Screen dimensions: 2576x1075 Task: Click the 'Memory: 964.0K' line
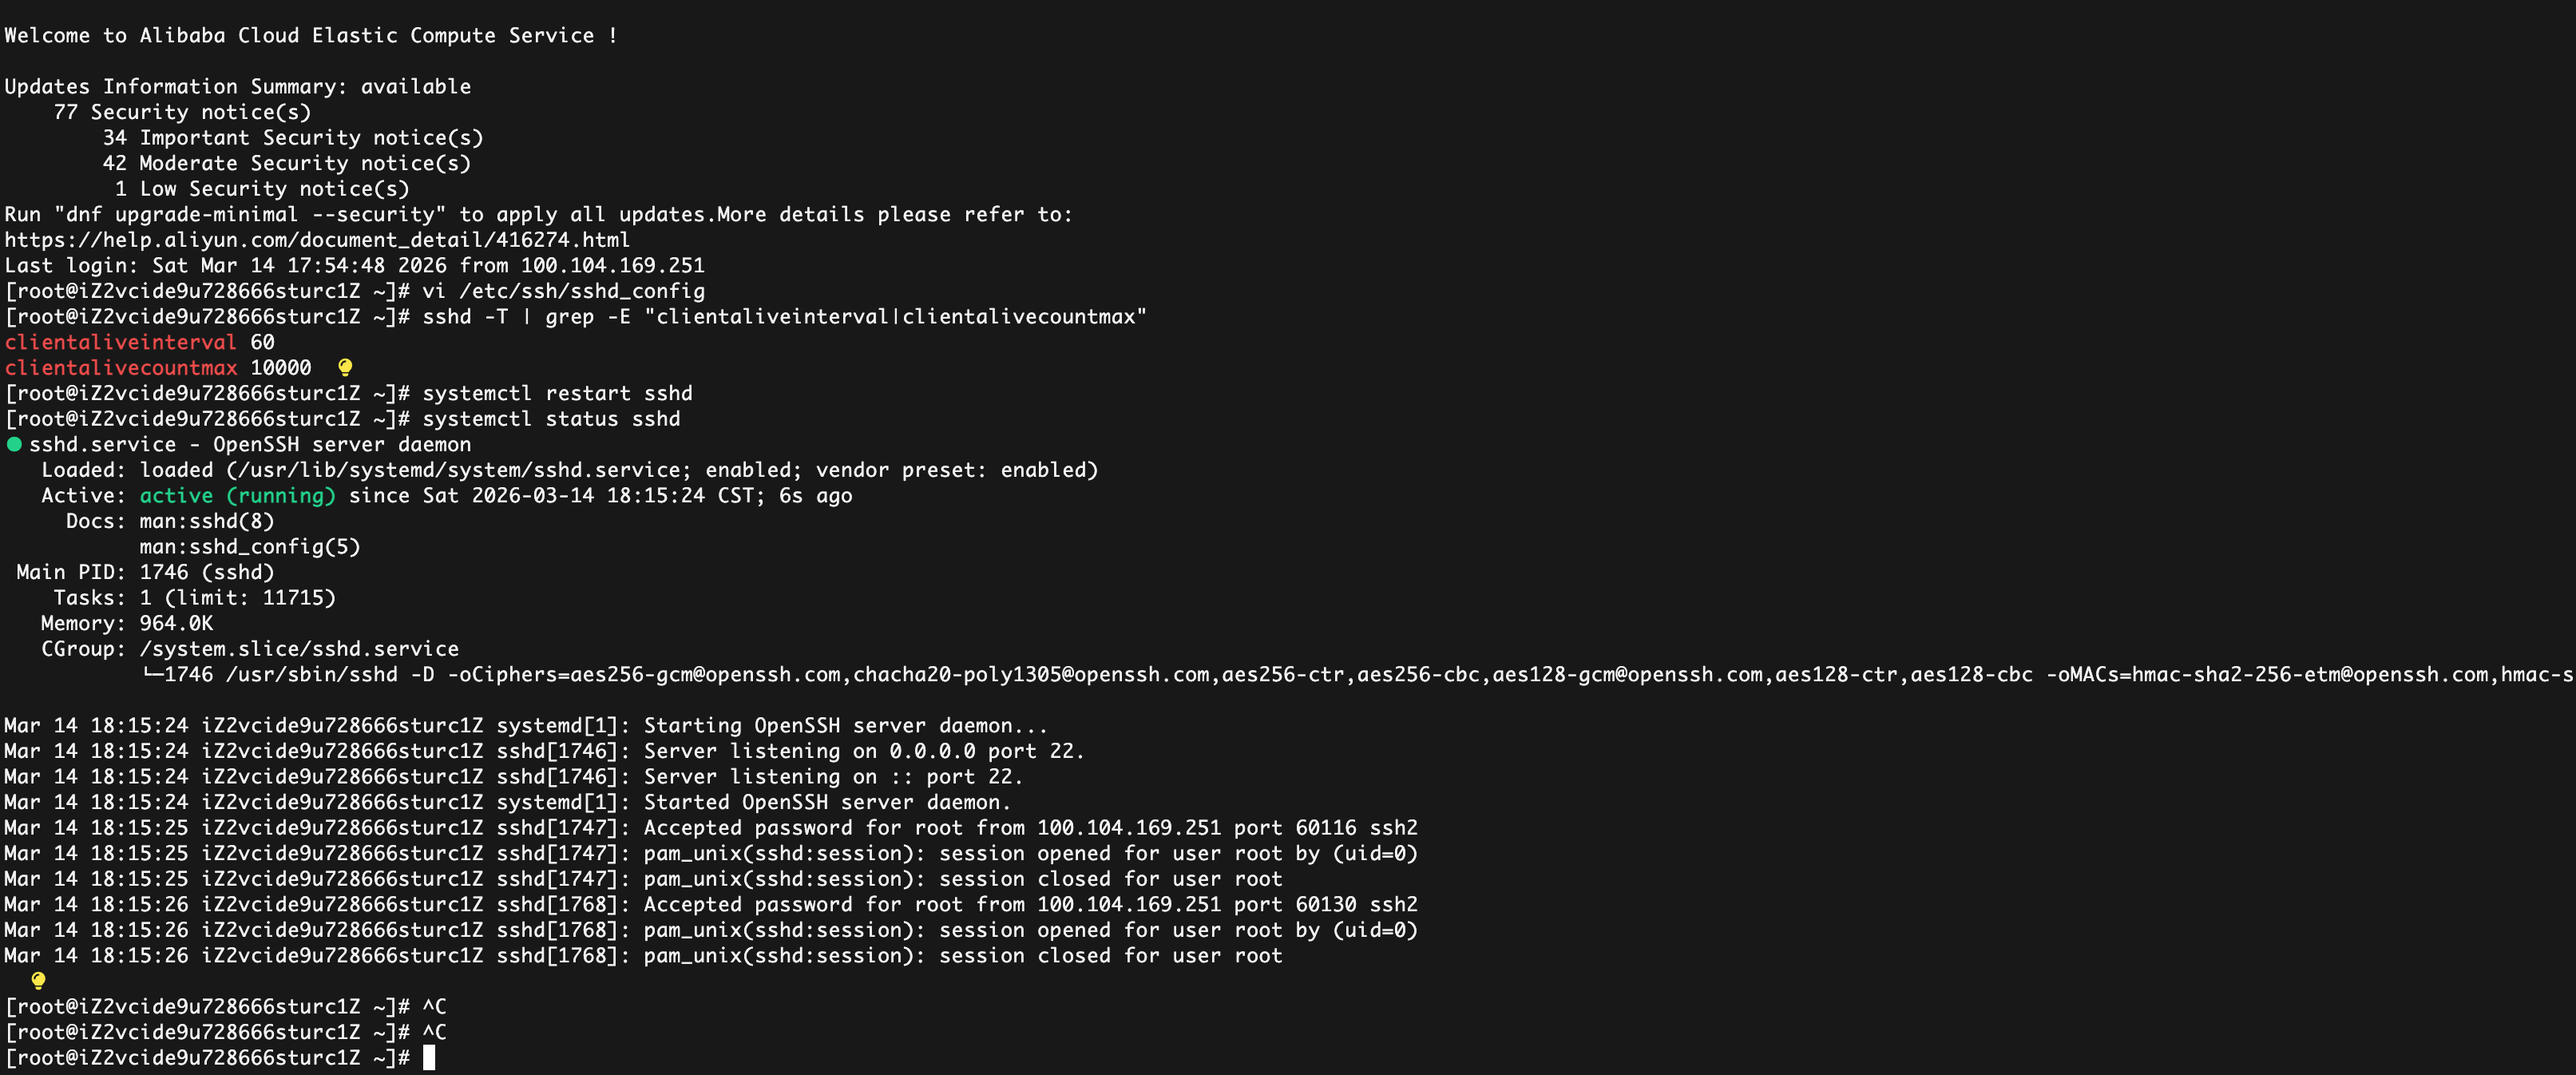tap(127, 623)
